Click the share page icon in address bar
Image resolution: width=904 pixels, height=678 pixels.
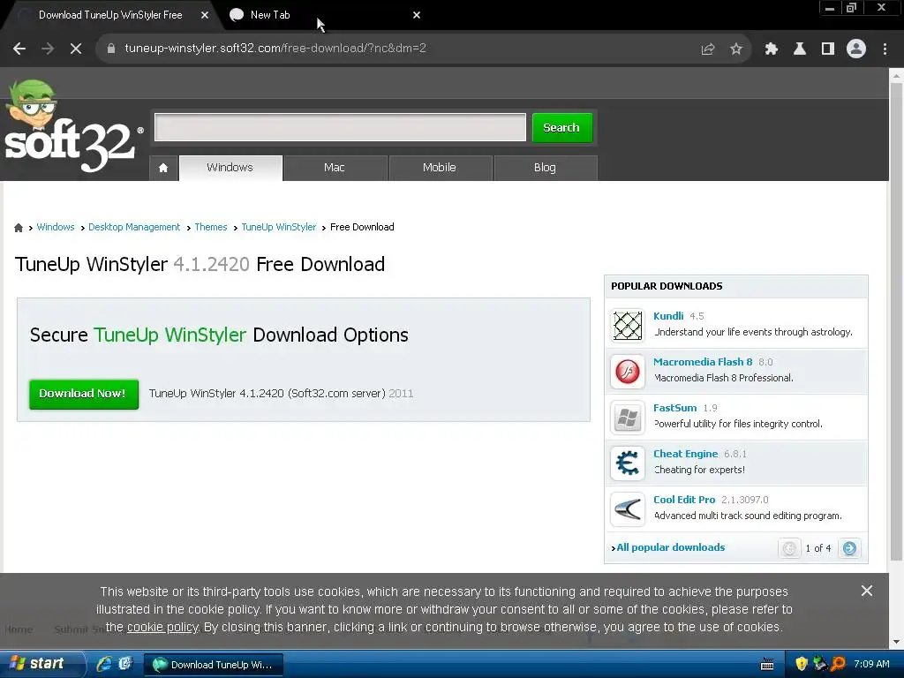(x=707, y=49)
